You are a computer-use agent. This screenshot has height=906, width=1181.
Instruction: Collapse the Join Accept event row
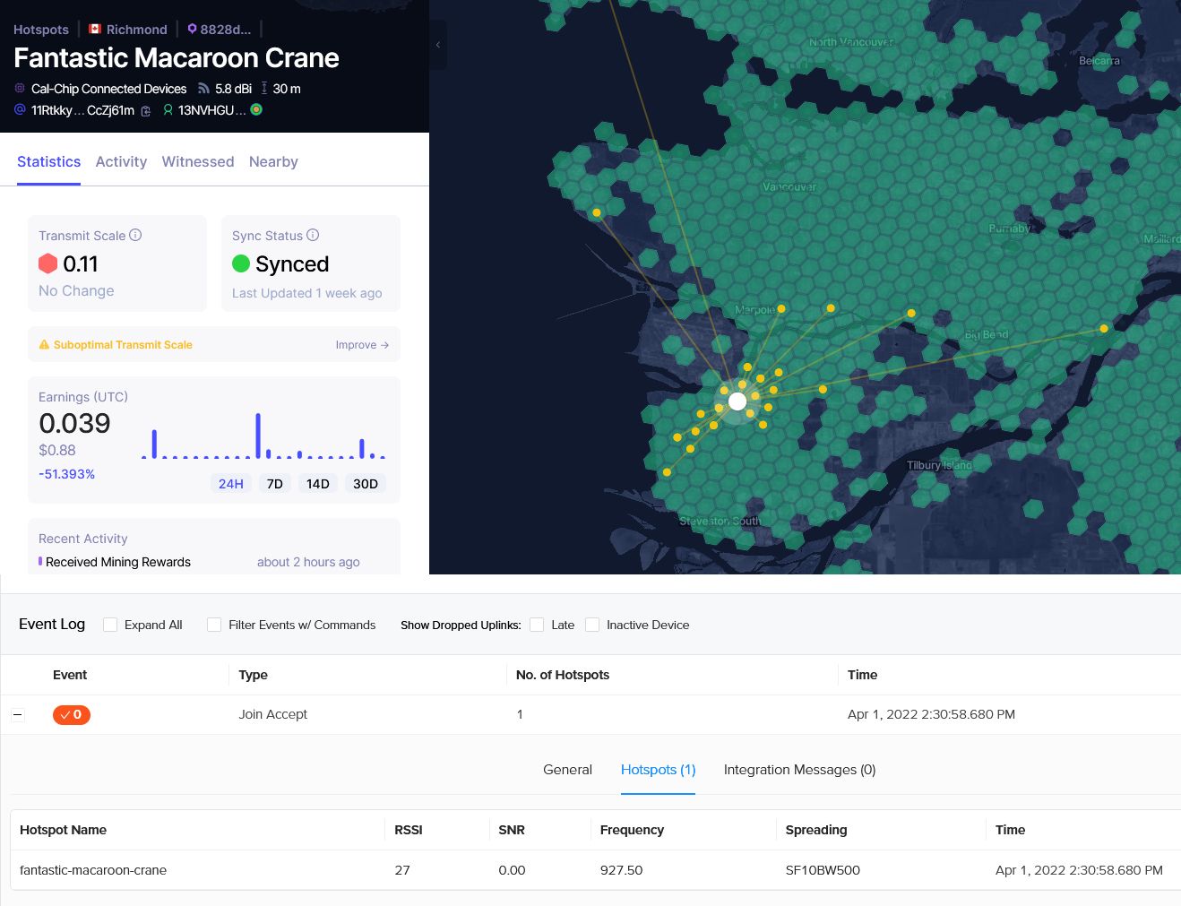18,715
